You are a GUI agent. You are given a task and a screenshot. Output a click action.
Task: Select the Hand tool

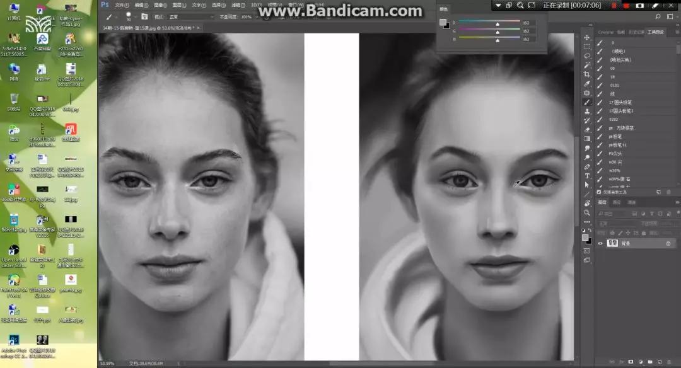[587, 203]
